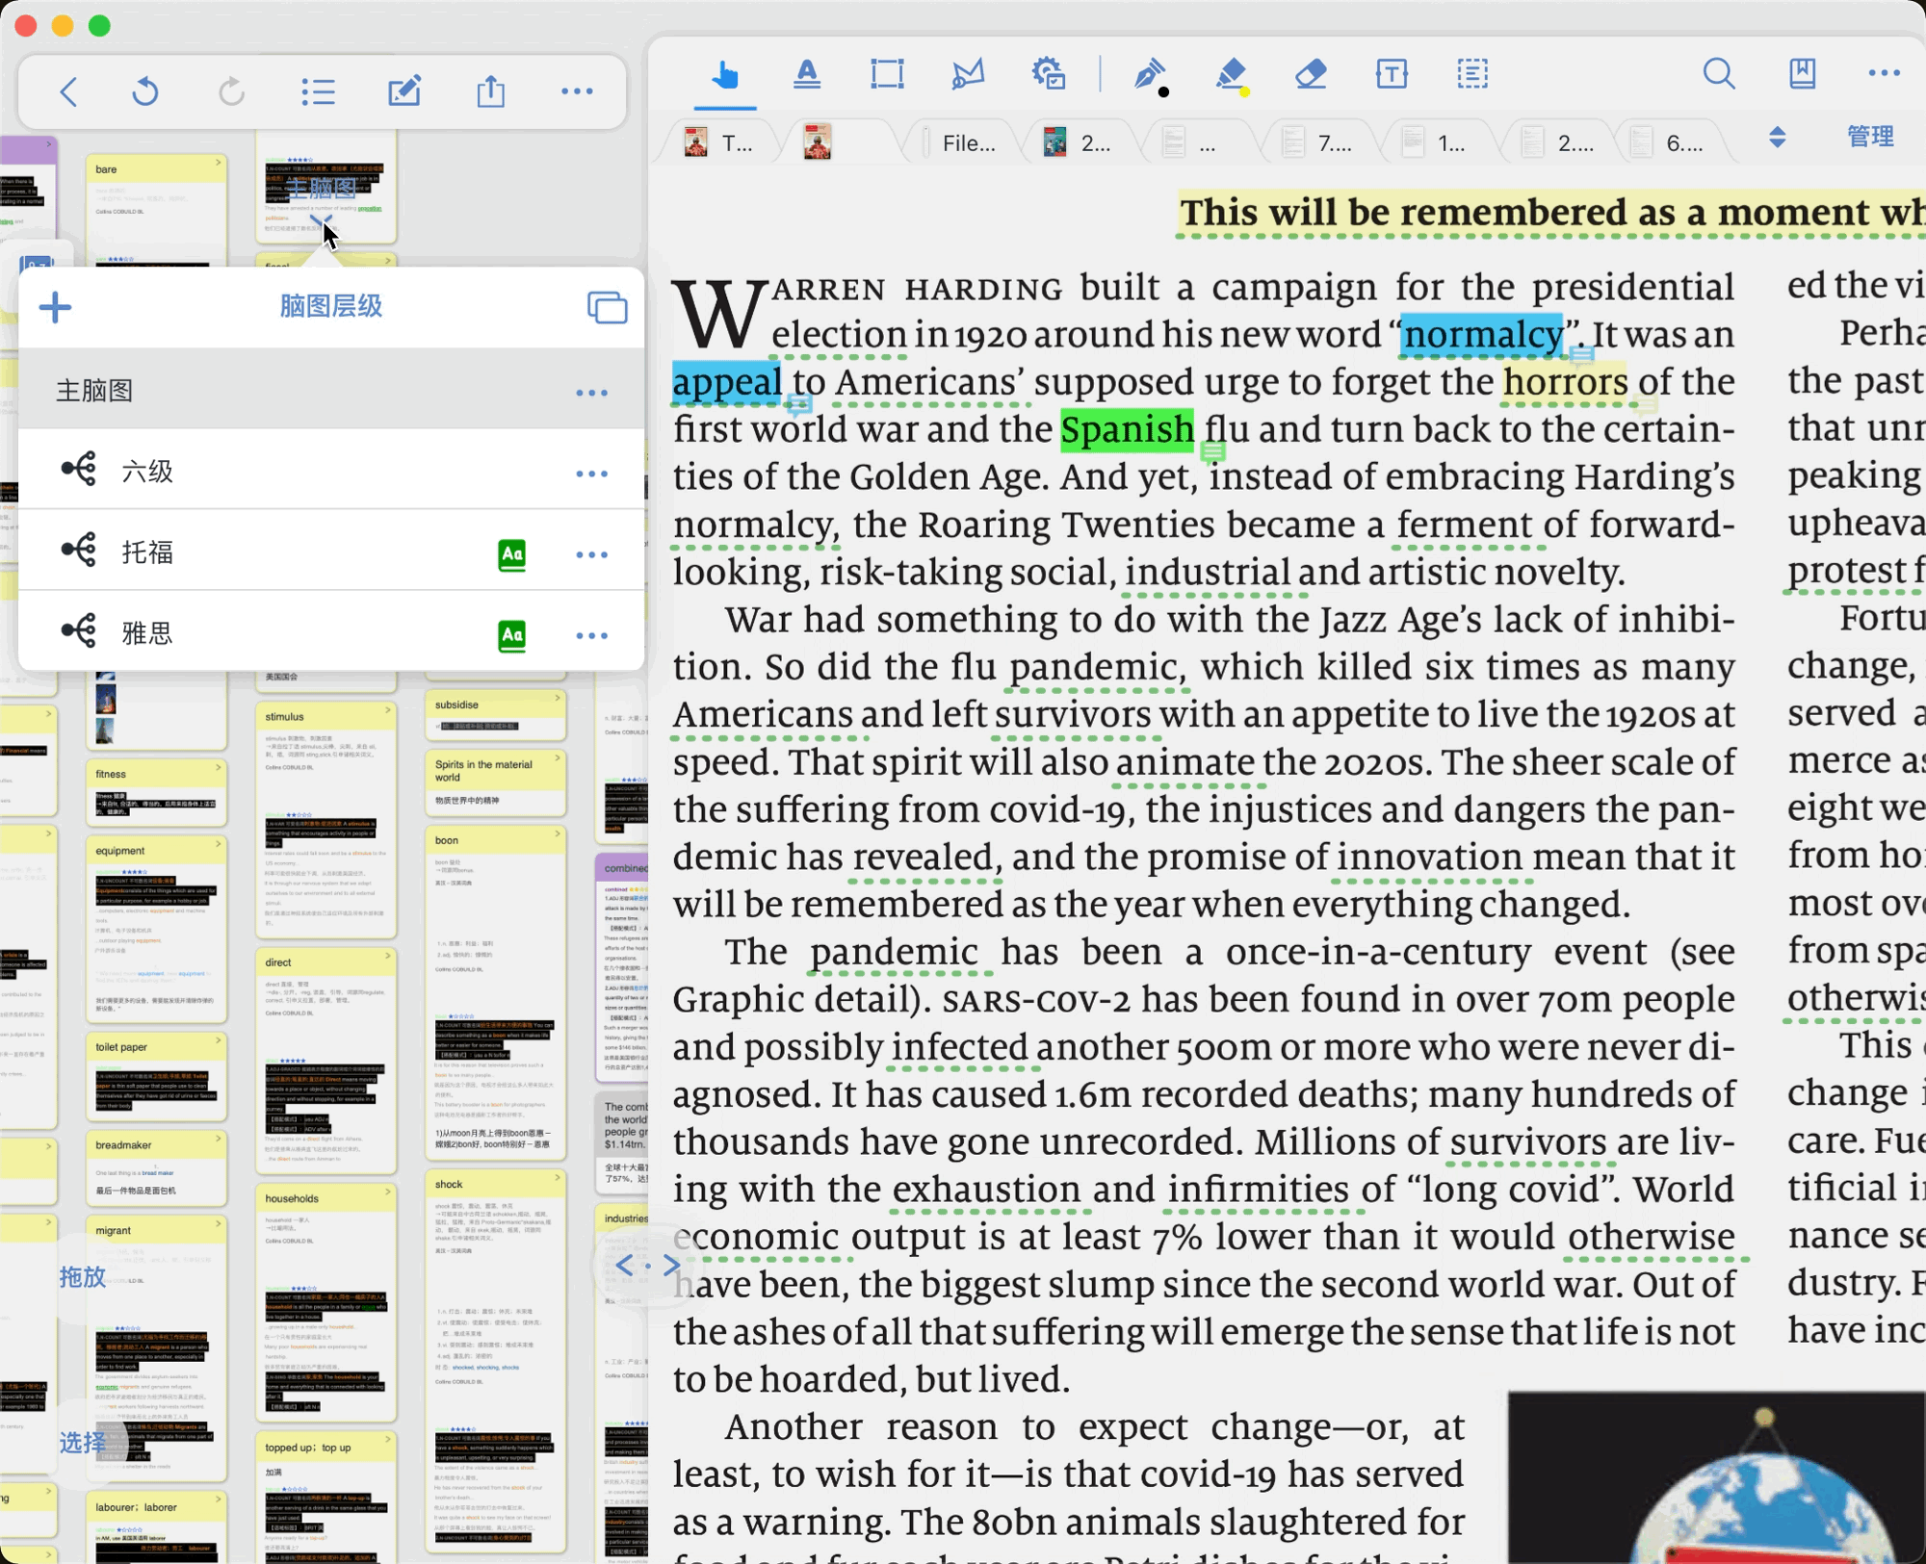This screenshot has width=1926, height=1564.
Task: Open the more options for 六级
Action: tap(591, 474)
